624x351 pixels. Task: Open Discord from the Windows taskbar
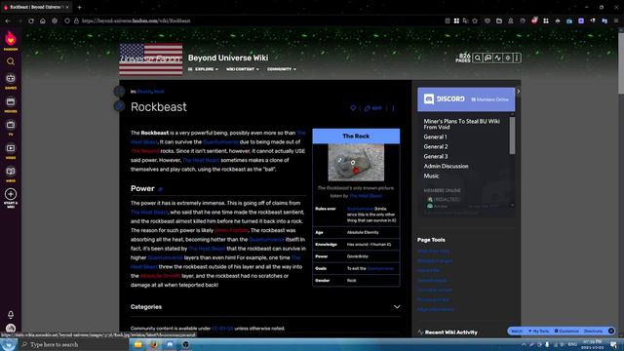pos(170,344)
